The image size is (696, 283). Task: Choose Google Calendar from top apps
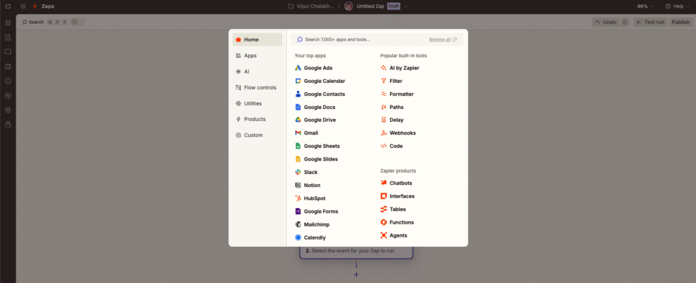319,81
